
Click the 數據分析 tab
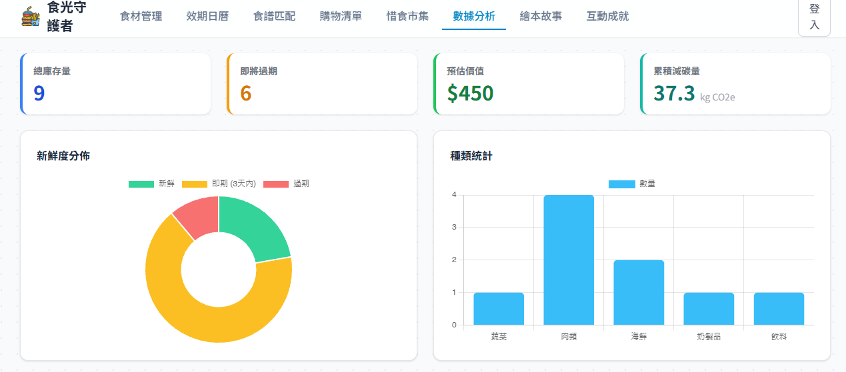coord(474,17)
